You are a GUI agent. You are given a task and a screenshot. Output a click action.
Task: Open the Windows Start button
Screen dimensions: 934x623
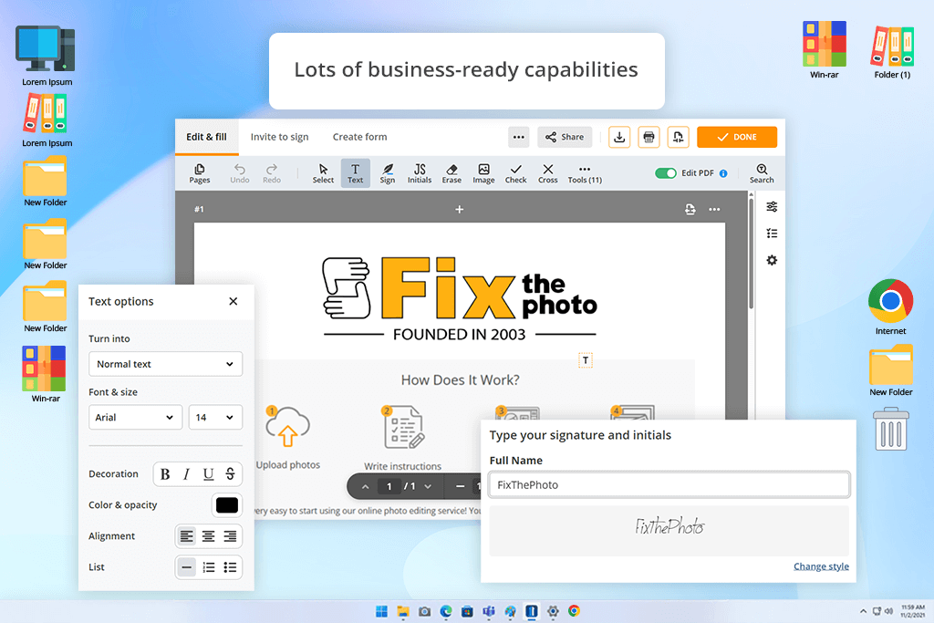coord(382,612)
